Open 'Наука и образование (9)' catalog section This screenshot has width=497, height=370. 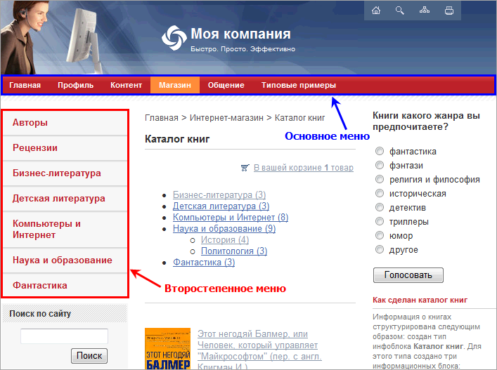pyautogui.click(x=224, y=229)
